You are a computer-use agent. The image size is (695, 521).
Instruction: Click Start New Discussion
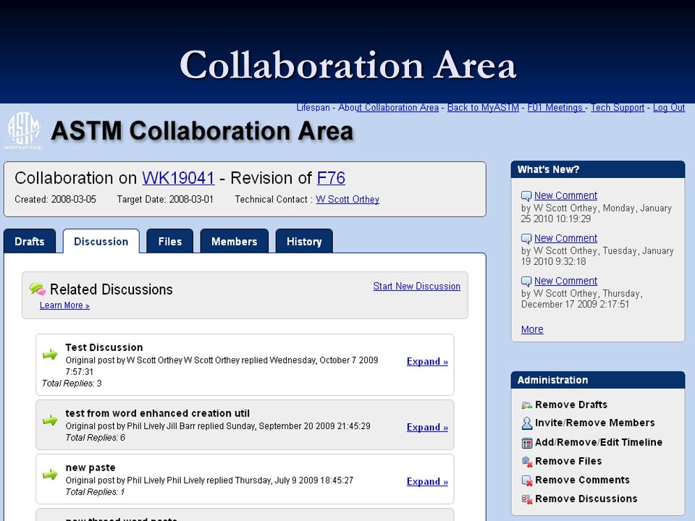(x=417, y=287)
